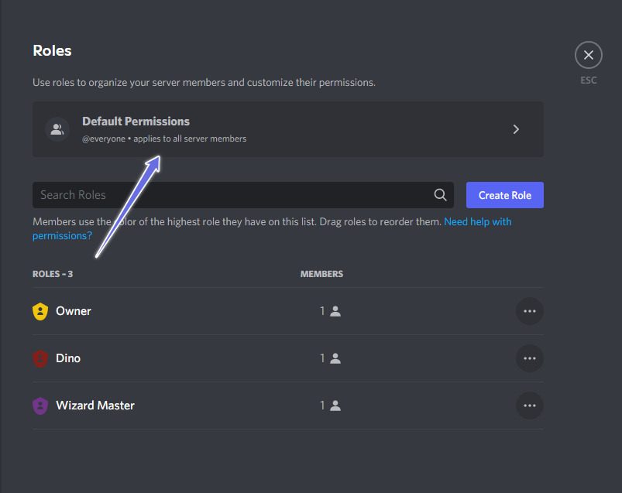Expand the Default Permissions chevron arrow

(x=516, y=129)
